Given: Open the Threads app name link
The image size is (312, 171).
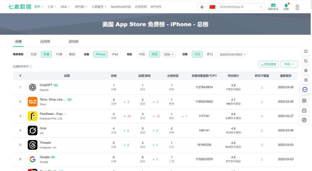Looking at the screenshot, I should click(x=45, y=142).
